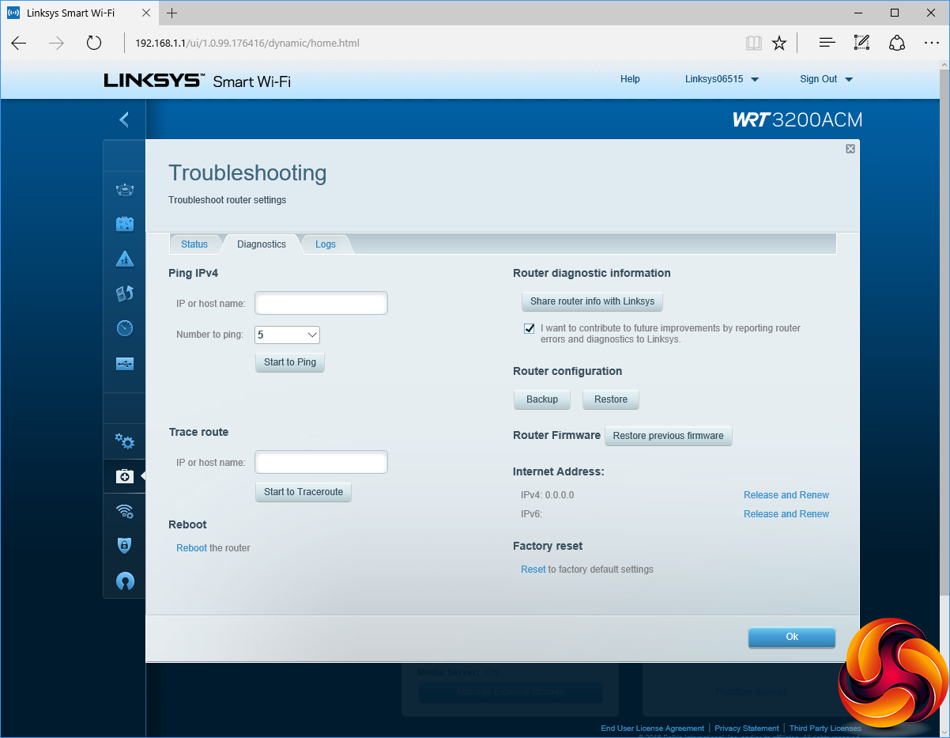Open Speed Test gauge icon
This screenshot has height=738, width=950.
(x=124, y=328)
